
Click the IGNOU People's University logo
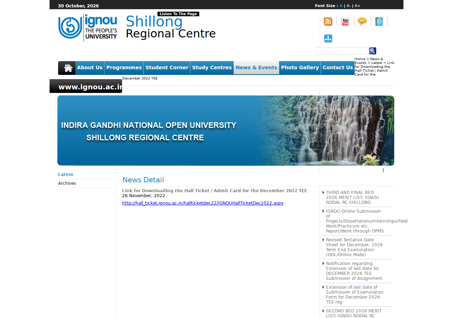(88, 28)
